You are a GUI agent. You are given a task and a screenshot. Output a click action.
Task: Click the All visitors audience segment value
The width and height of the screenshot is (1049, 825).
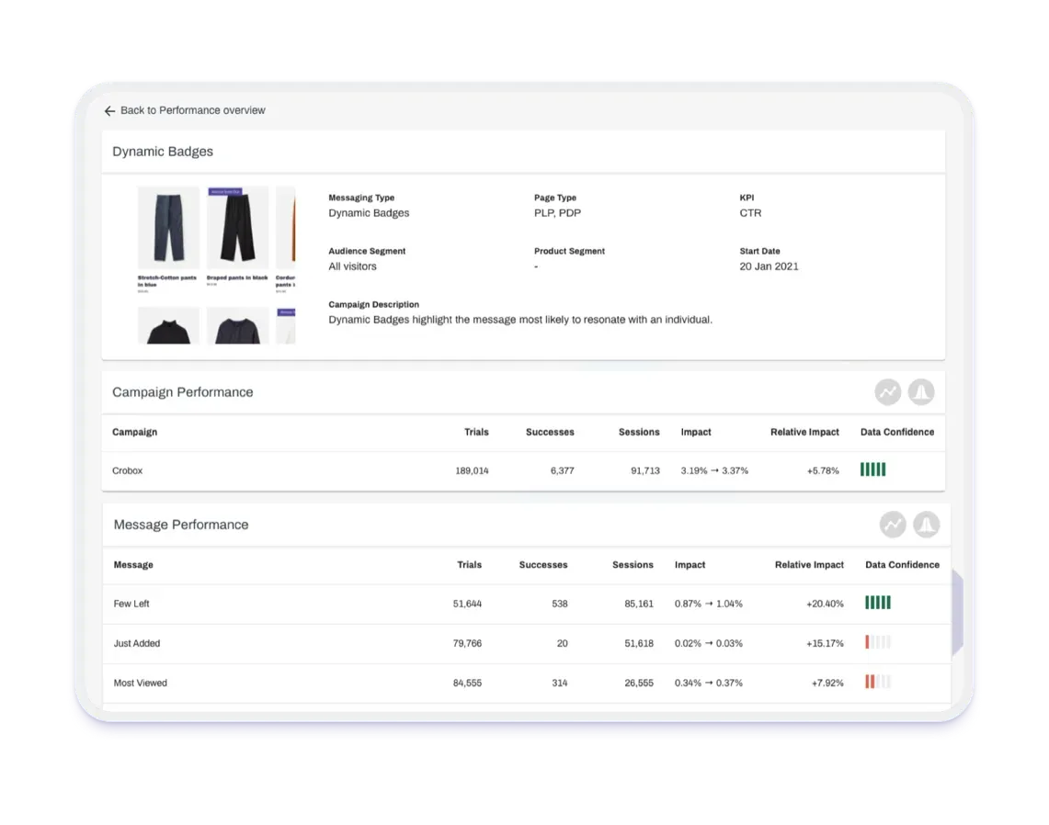352,266
